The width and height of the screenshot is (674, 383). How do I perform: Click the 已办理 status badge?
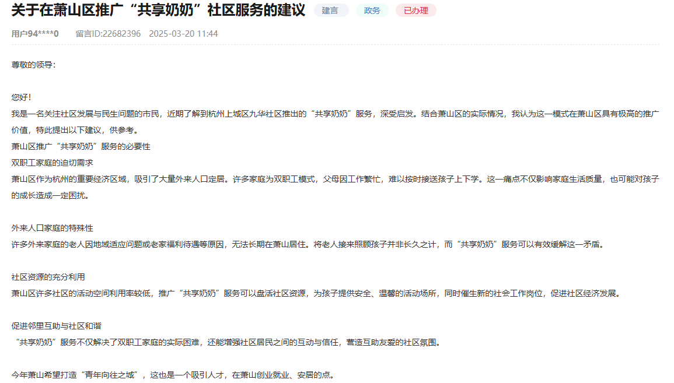point(415,10)
